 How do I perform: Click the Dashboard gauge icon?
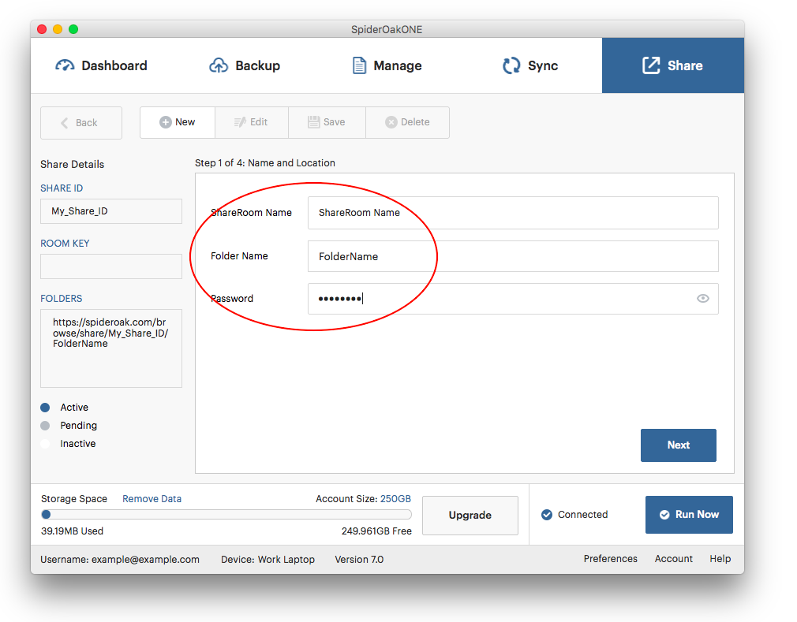[65, 65]
